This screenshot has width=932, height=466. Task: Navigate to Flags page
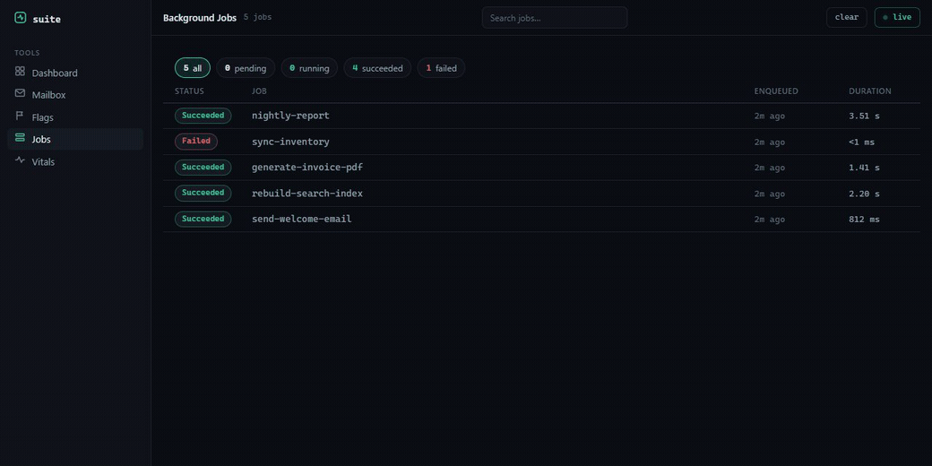75,117
